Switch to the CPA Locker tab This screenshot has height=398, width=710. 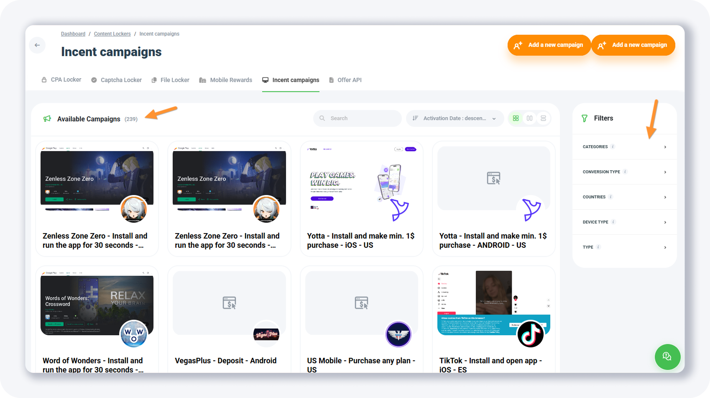click(x=61, y=80)
